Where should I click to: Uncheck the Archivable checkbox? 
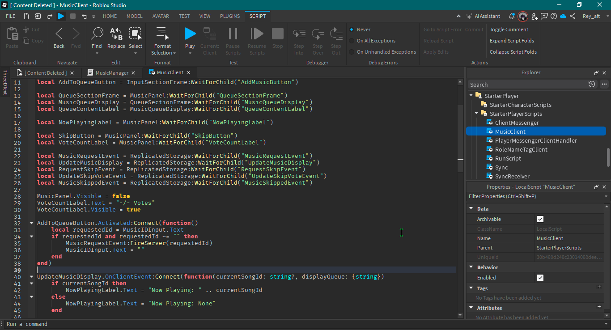(x=540, y=219)
